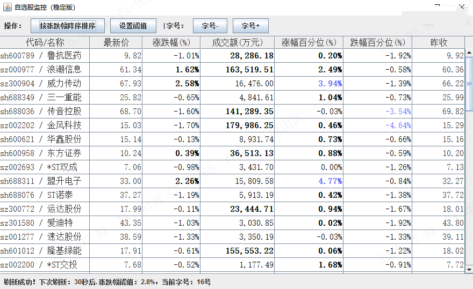Click the 涨幅百分位(%) column header
The width and height of the screenshot is (473, 289).
tap(310, 42)
